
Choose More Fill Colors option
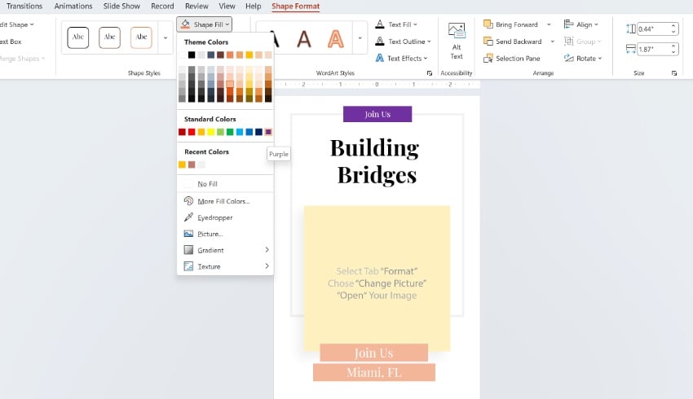pos(223,201)
